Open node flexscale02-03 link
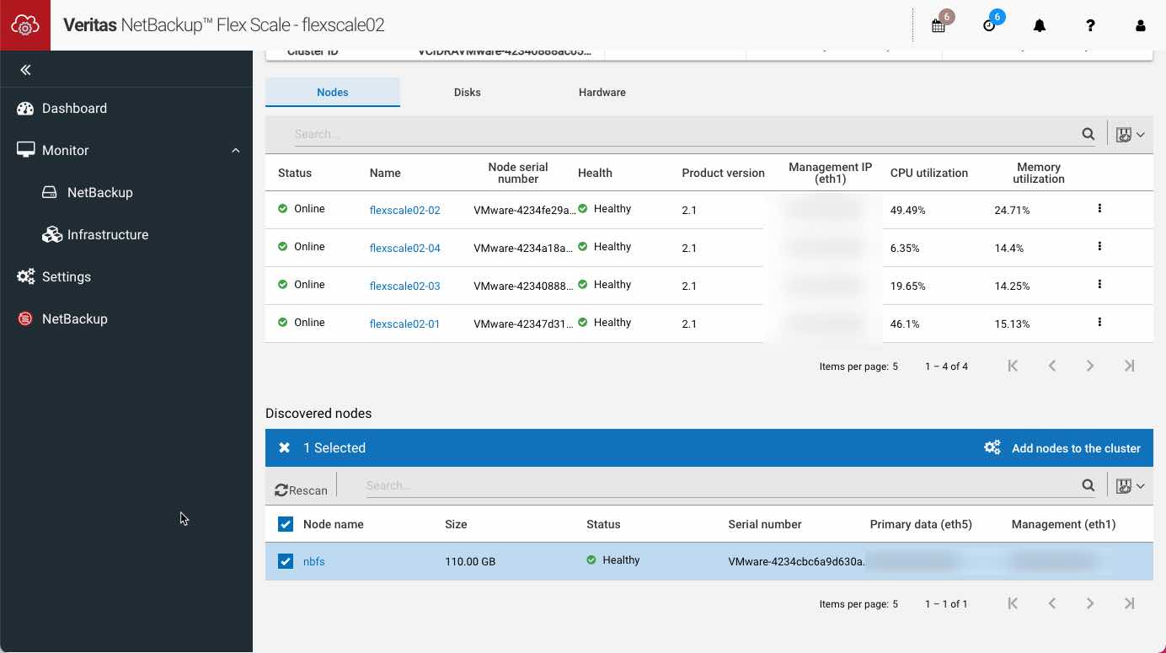This screenshot has height=653, width=1166. click(405, 286)
